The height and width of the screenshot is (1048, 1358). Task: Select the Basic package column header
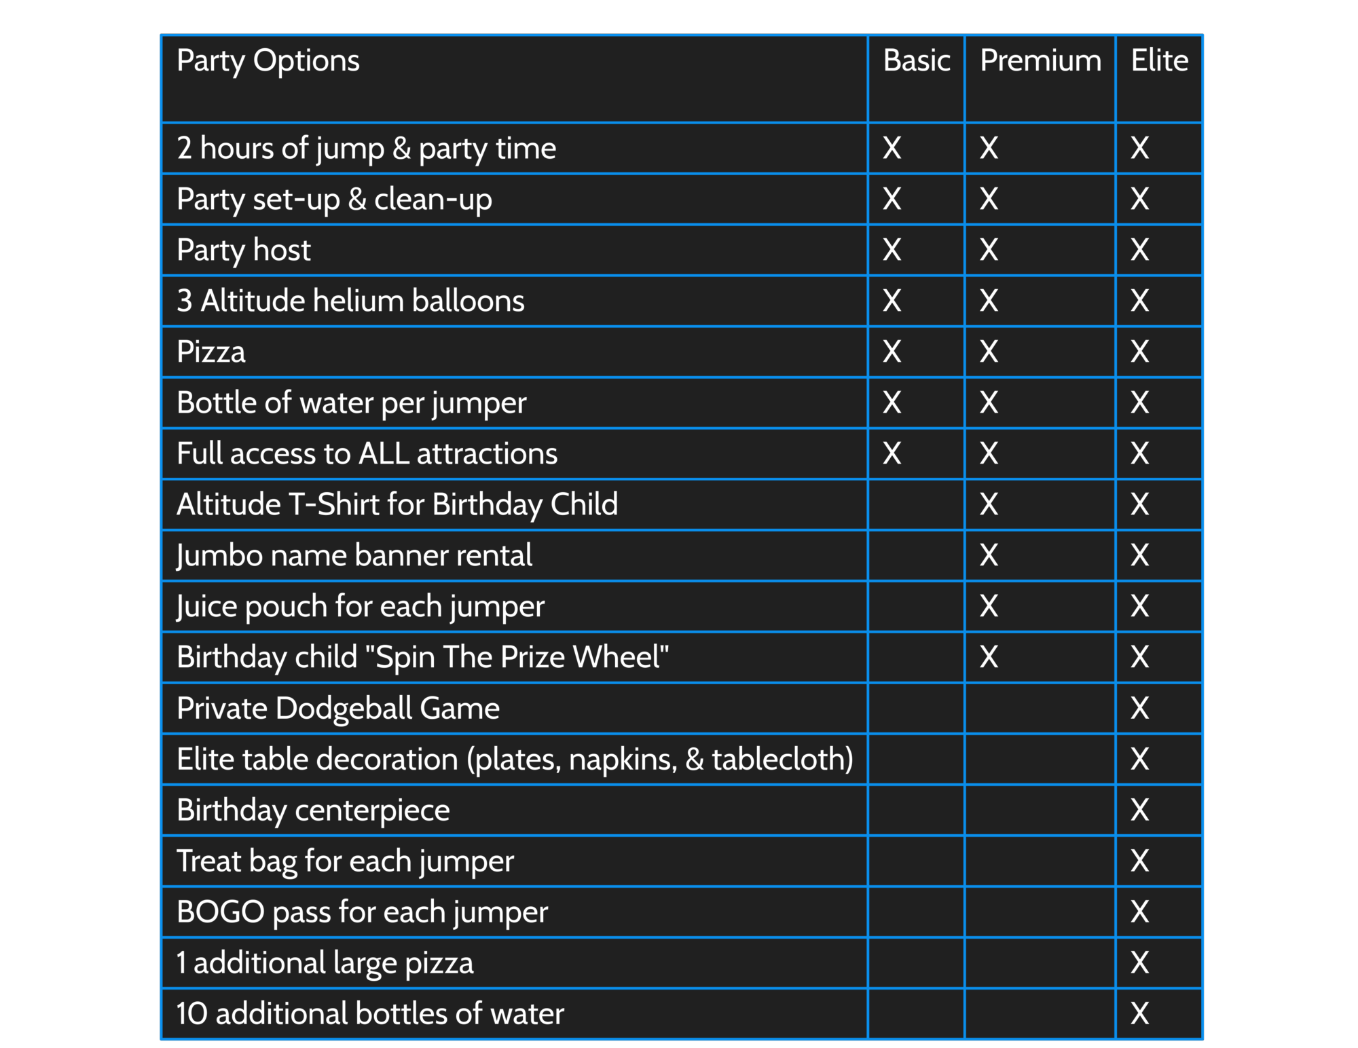coord(916,60)
